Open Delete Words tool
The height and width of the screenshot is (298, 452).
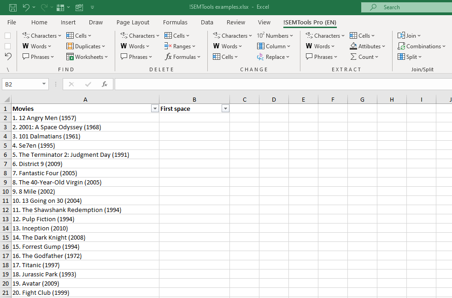point(135,46)
